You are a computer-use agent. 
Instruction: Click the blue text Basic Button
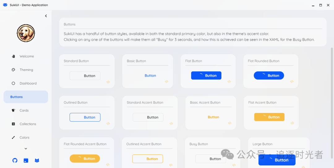(150, 76)
